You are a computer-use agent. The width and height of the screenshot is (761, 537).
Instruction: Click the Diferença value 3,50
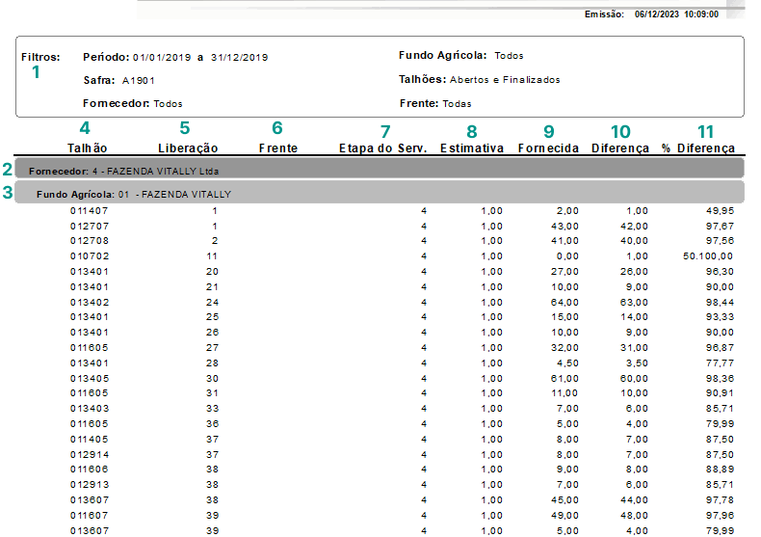point(637,363)
